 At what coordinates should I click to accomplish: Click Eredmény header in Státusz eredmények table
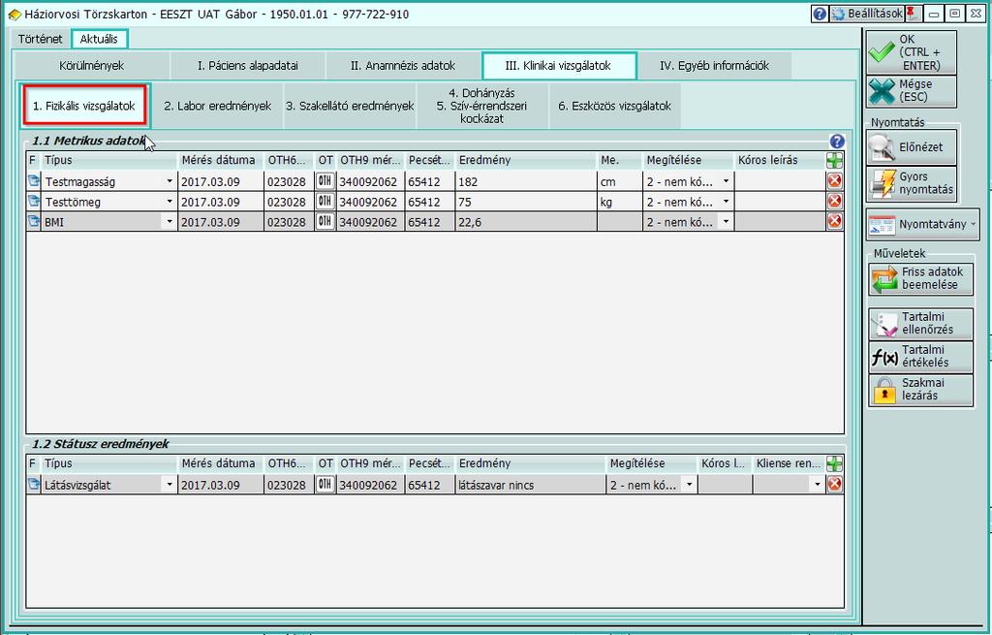click(530, 463)
